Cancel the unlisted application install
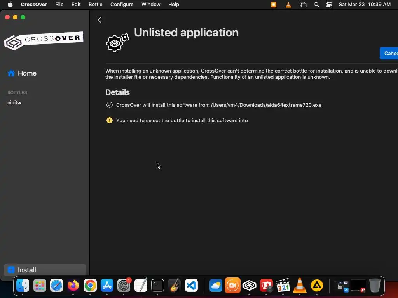Screen dimensions: 398x298 [389, 53]
